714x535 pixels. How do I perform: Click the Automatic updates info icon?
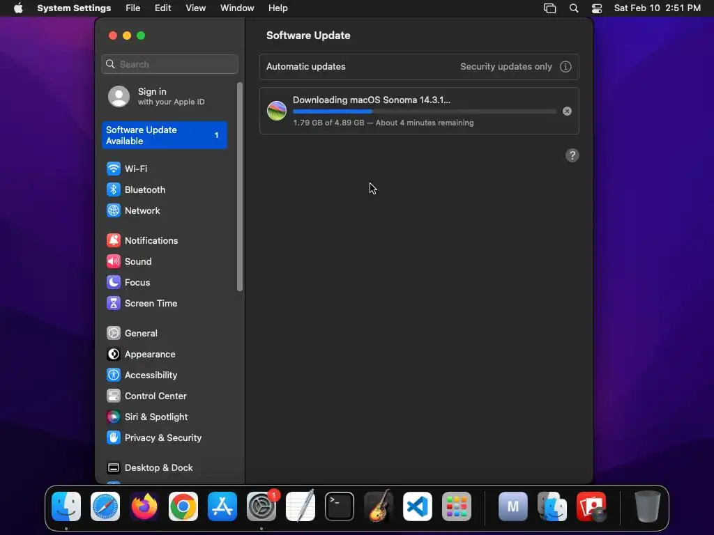pos(565,67)
